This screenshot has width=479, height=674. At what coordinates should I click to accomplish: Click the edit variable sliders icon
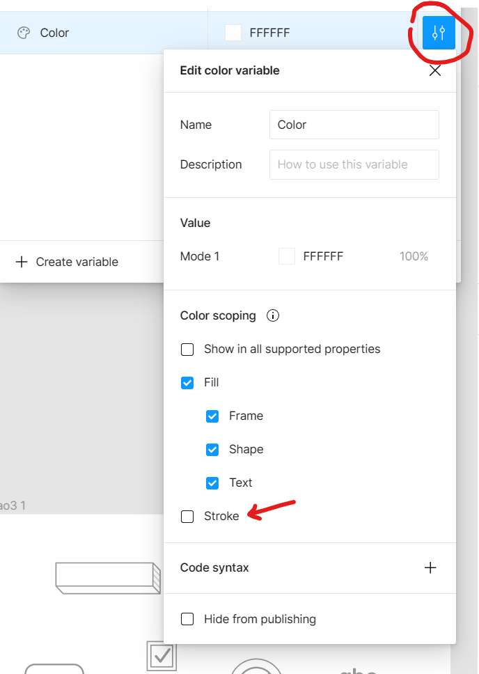pyautogui.click(x=439, y=33)
